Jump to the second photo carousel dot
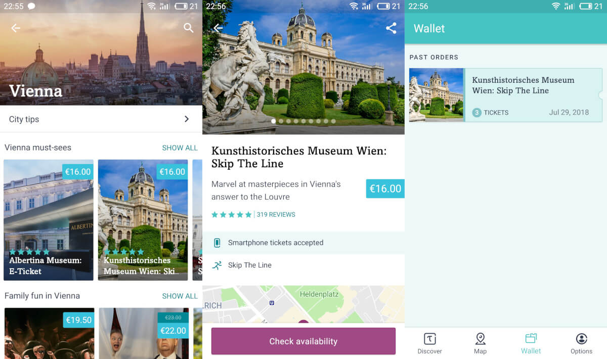Screen dimensions: 607x359 281,121
